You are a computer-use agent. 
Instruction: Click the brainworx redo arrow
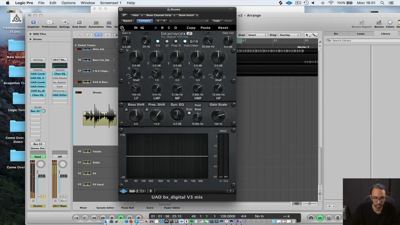(142, 27)
